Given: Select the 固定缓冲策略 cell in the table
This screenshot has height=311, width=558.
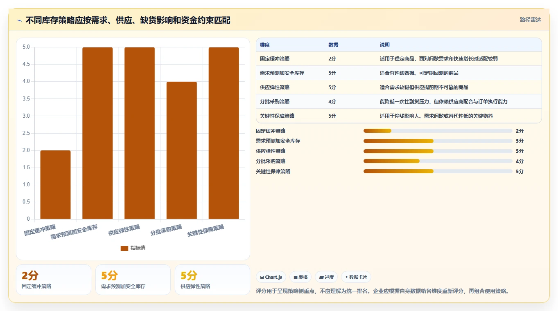Looking at the screenshot, I should (x=275, y=59).
